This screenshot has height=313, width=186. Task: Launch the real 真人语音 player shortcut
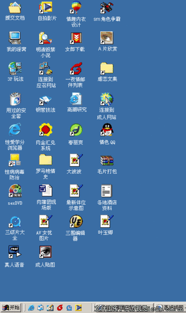pyautogui.click(x=15, y=252)
